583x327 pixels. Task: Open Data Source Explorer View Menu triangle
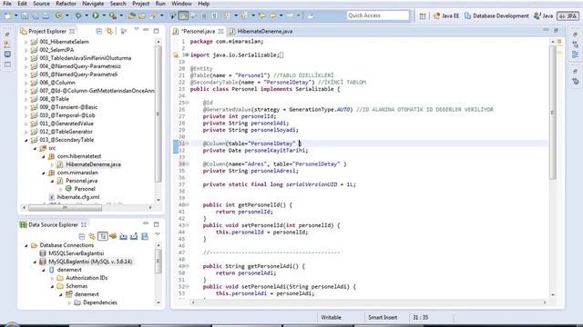[158, 234]
